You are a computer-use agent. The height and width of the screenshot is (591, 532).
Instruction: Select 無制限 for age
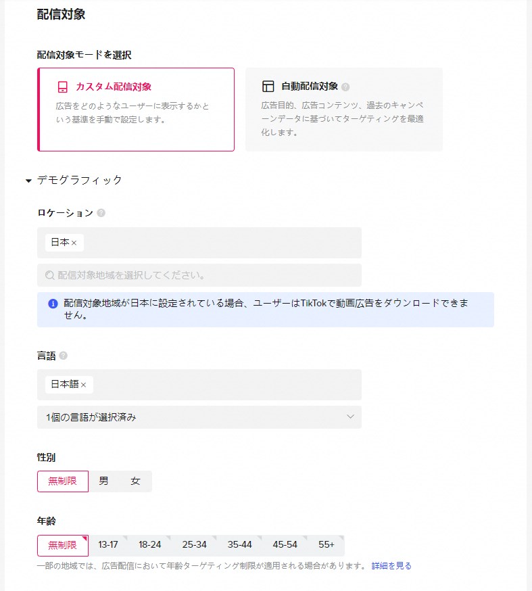click(x=62, y=545)
